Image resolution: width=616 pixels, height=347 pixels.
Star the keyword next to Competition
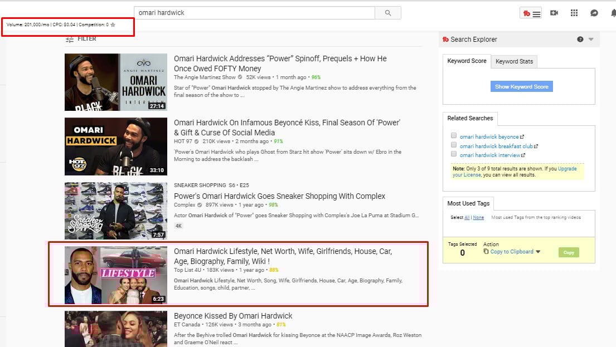(113, 25)
